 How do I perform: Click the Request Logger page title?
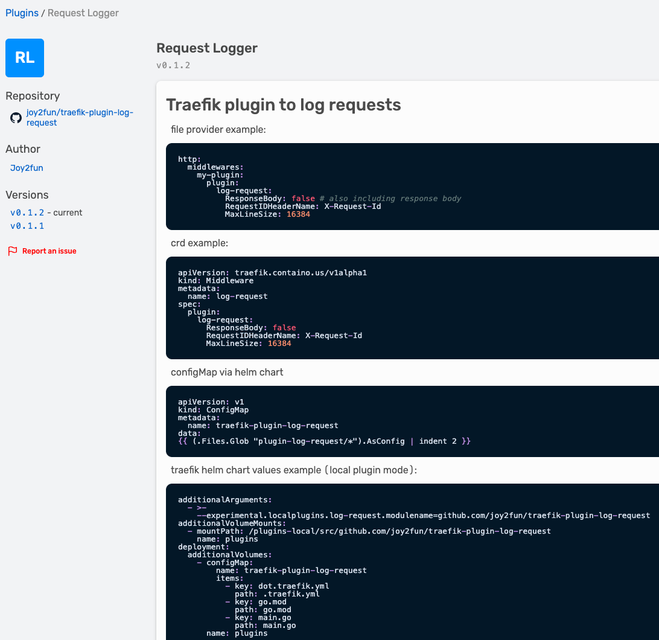click(207, 48)
